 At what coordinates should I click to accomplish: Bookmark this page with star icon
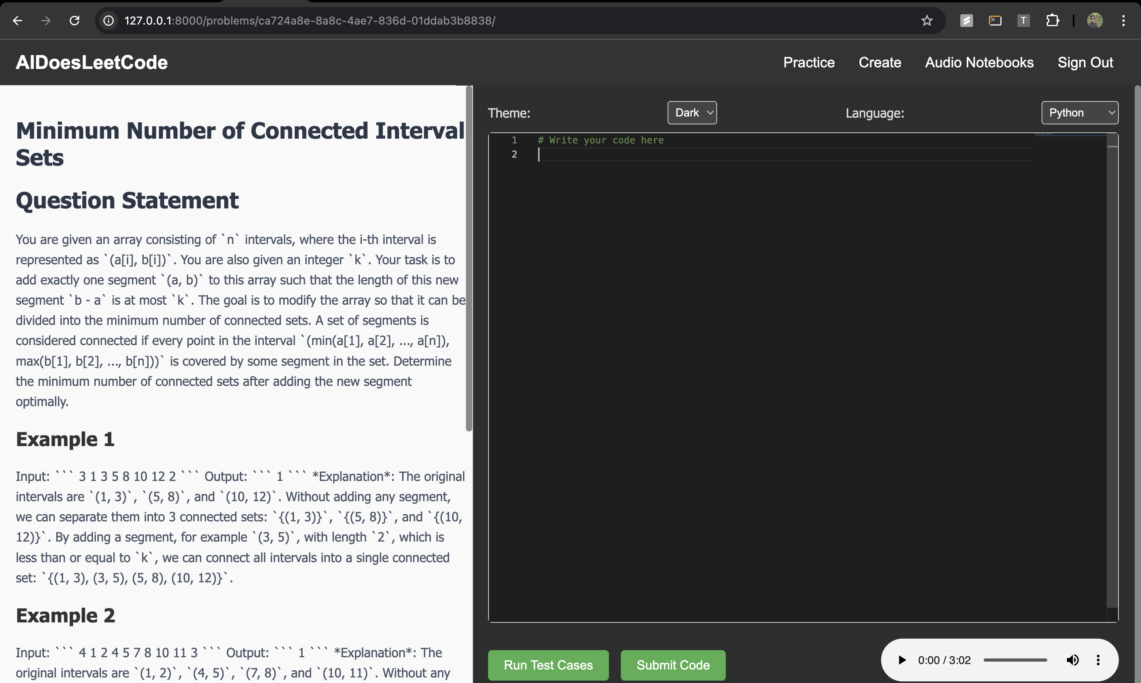coord(927,21)
